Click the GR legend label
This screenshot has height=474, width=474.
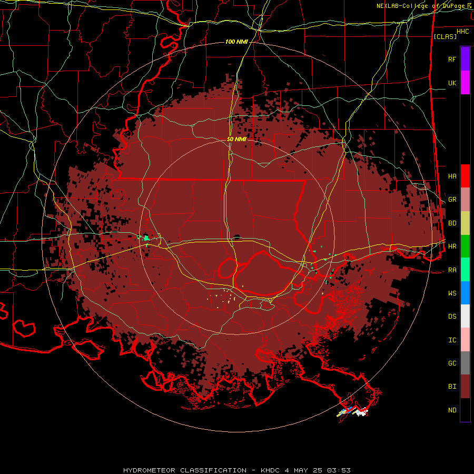(452, 200)
